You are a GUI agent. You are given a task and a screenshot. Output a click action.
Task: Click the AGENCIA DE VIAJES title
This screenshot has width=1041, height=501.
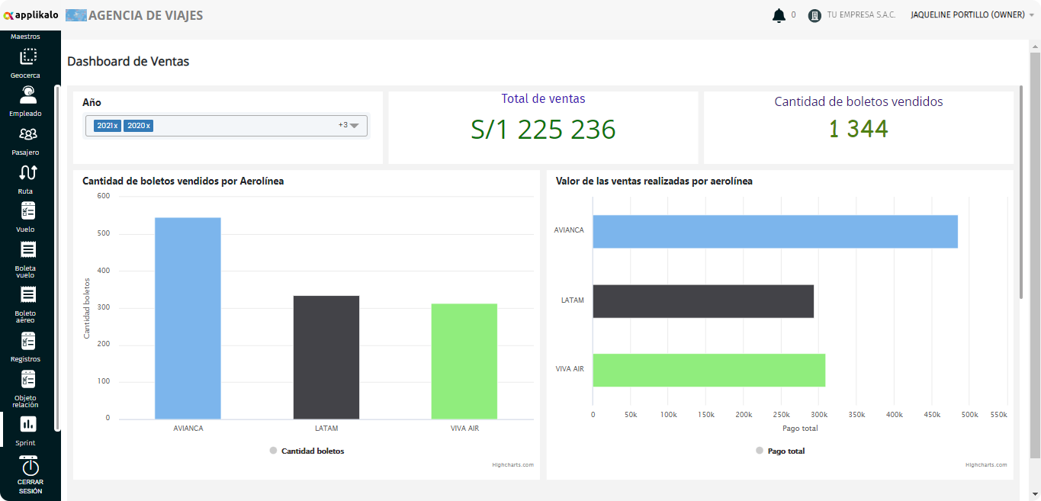(x=146, y=15)
